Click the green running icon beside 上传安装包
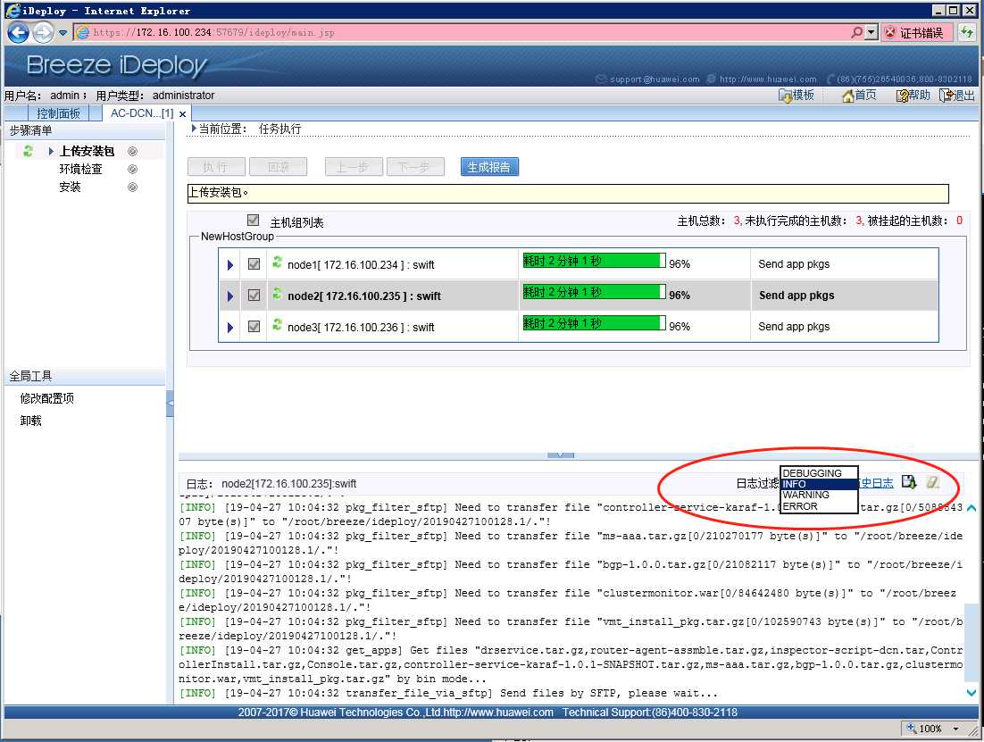This screenshot has height=742, width=984. point(28,151)
